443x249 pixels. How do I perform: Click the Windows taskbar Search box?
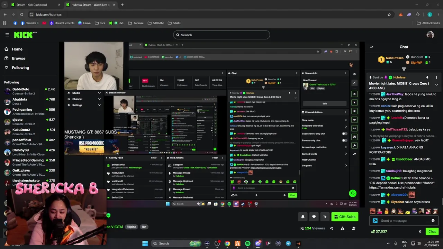(x=177, y=243)
